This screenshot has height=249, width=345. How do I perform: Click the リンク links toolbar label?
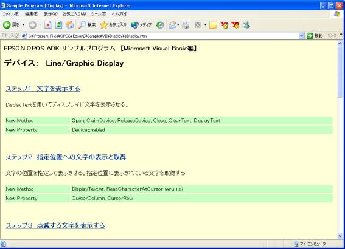tap(332, 36)
